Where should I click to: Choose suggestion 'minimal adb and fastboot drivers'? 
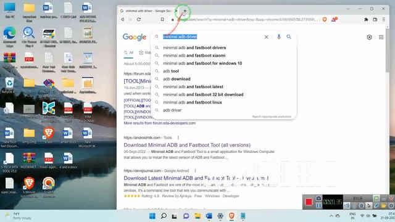[223, 47]
